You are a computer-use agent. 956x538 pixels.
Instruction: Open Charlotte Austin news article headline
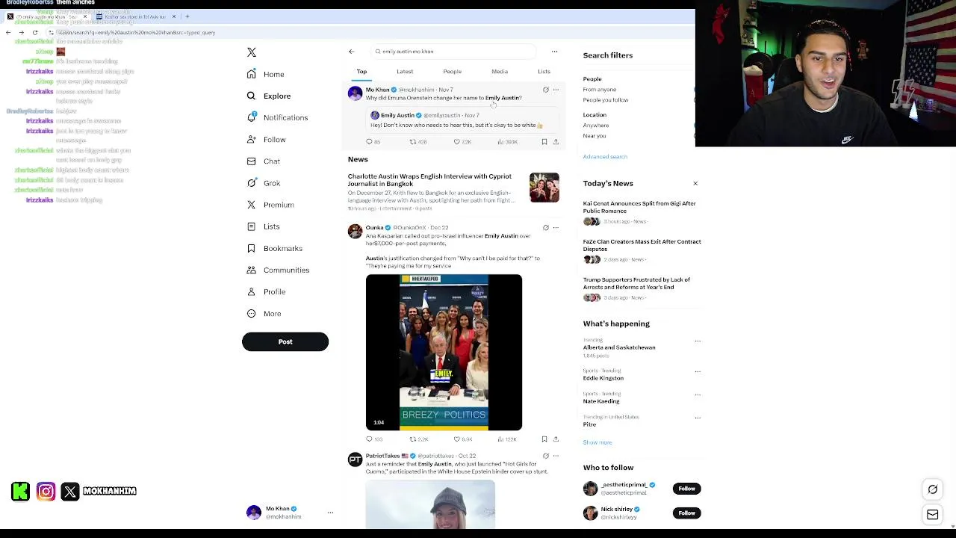point(429,180)
